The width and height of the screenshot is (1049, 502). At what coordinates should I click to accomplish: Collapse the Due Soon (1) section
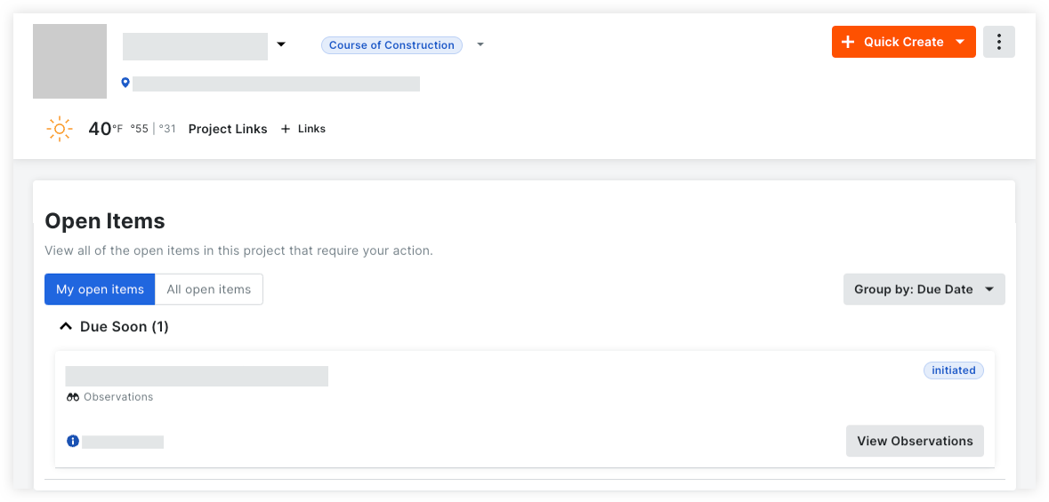pos(65,327)
